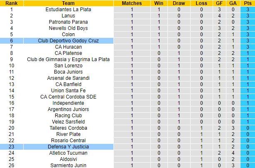Click the Rank column header
This screenshot has height=168, width=255.
click(11, 3)
